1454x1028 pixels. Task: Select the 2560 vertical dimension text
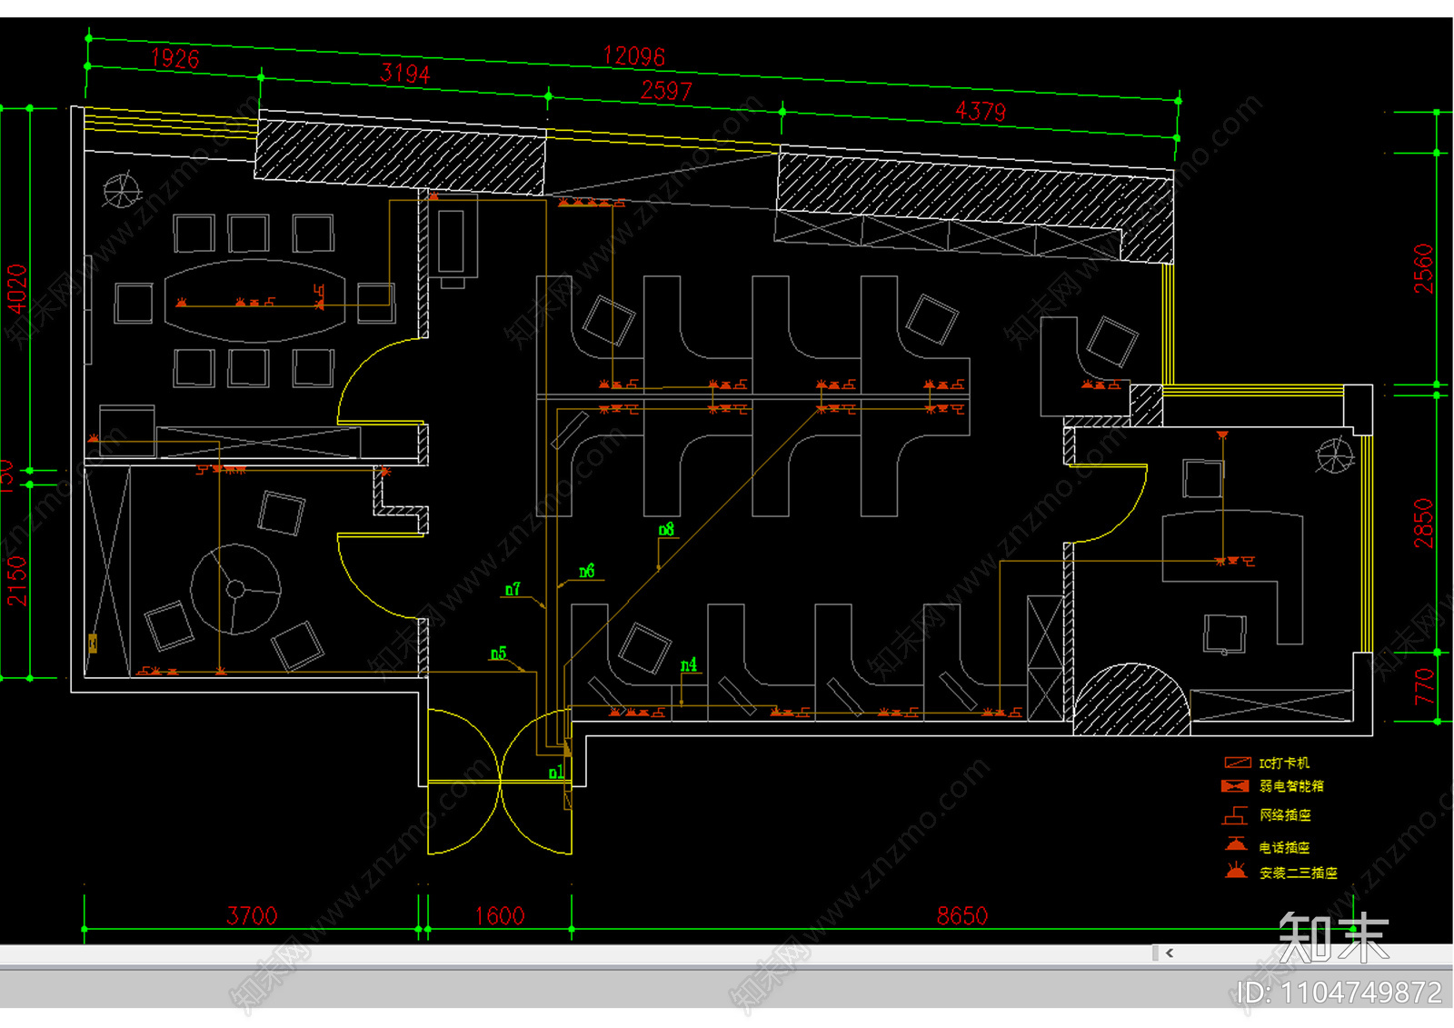click(x=1423, y=268)
